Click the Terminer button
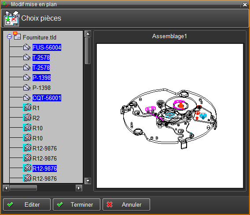 click(x=77, y=204)
